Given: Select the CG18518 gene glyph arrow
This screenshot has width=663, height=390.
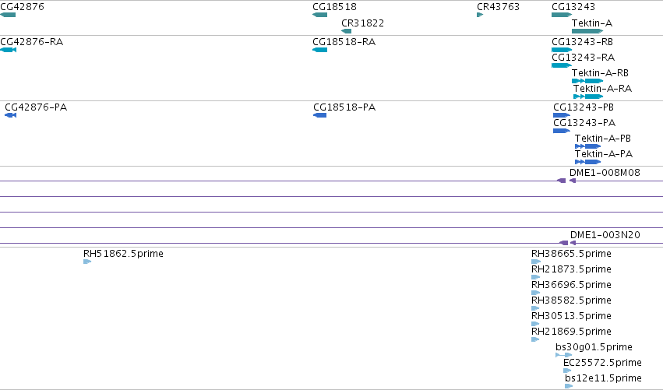Looking at the screenshot, I should [319, 15].
